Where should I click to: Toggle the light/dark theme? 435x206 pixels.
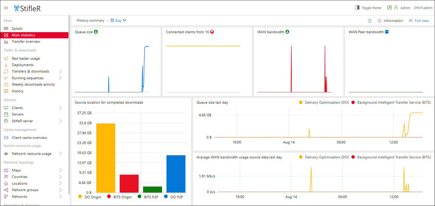click(368, 8)
